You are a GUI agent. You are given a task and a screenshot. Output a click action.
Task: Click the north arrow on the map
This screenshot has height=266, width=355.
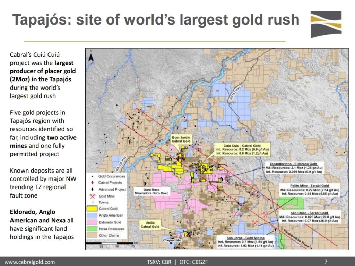[91, 56]
